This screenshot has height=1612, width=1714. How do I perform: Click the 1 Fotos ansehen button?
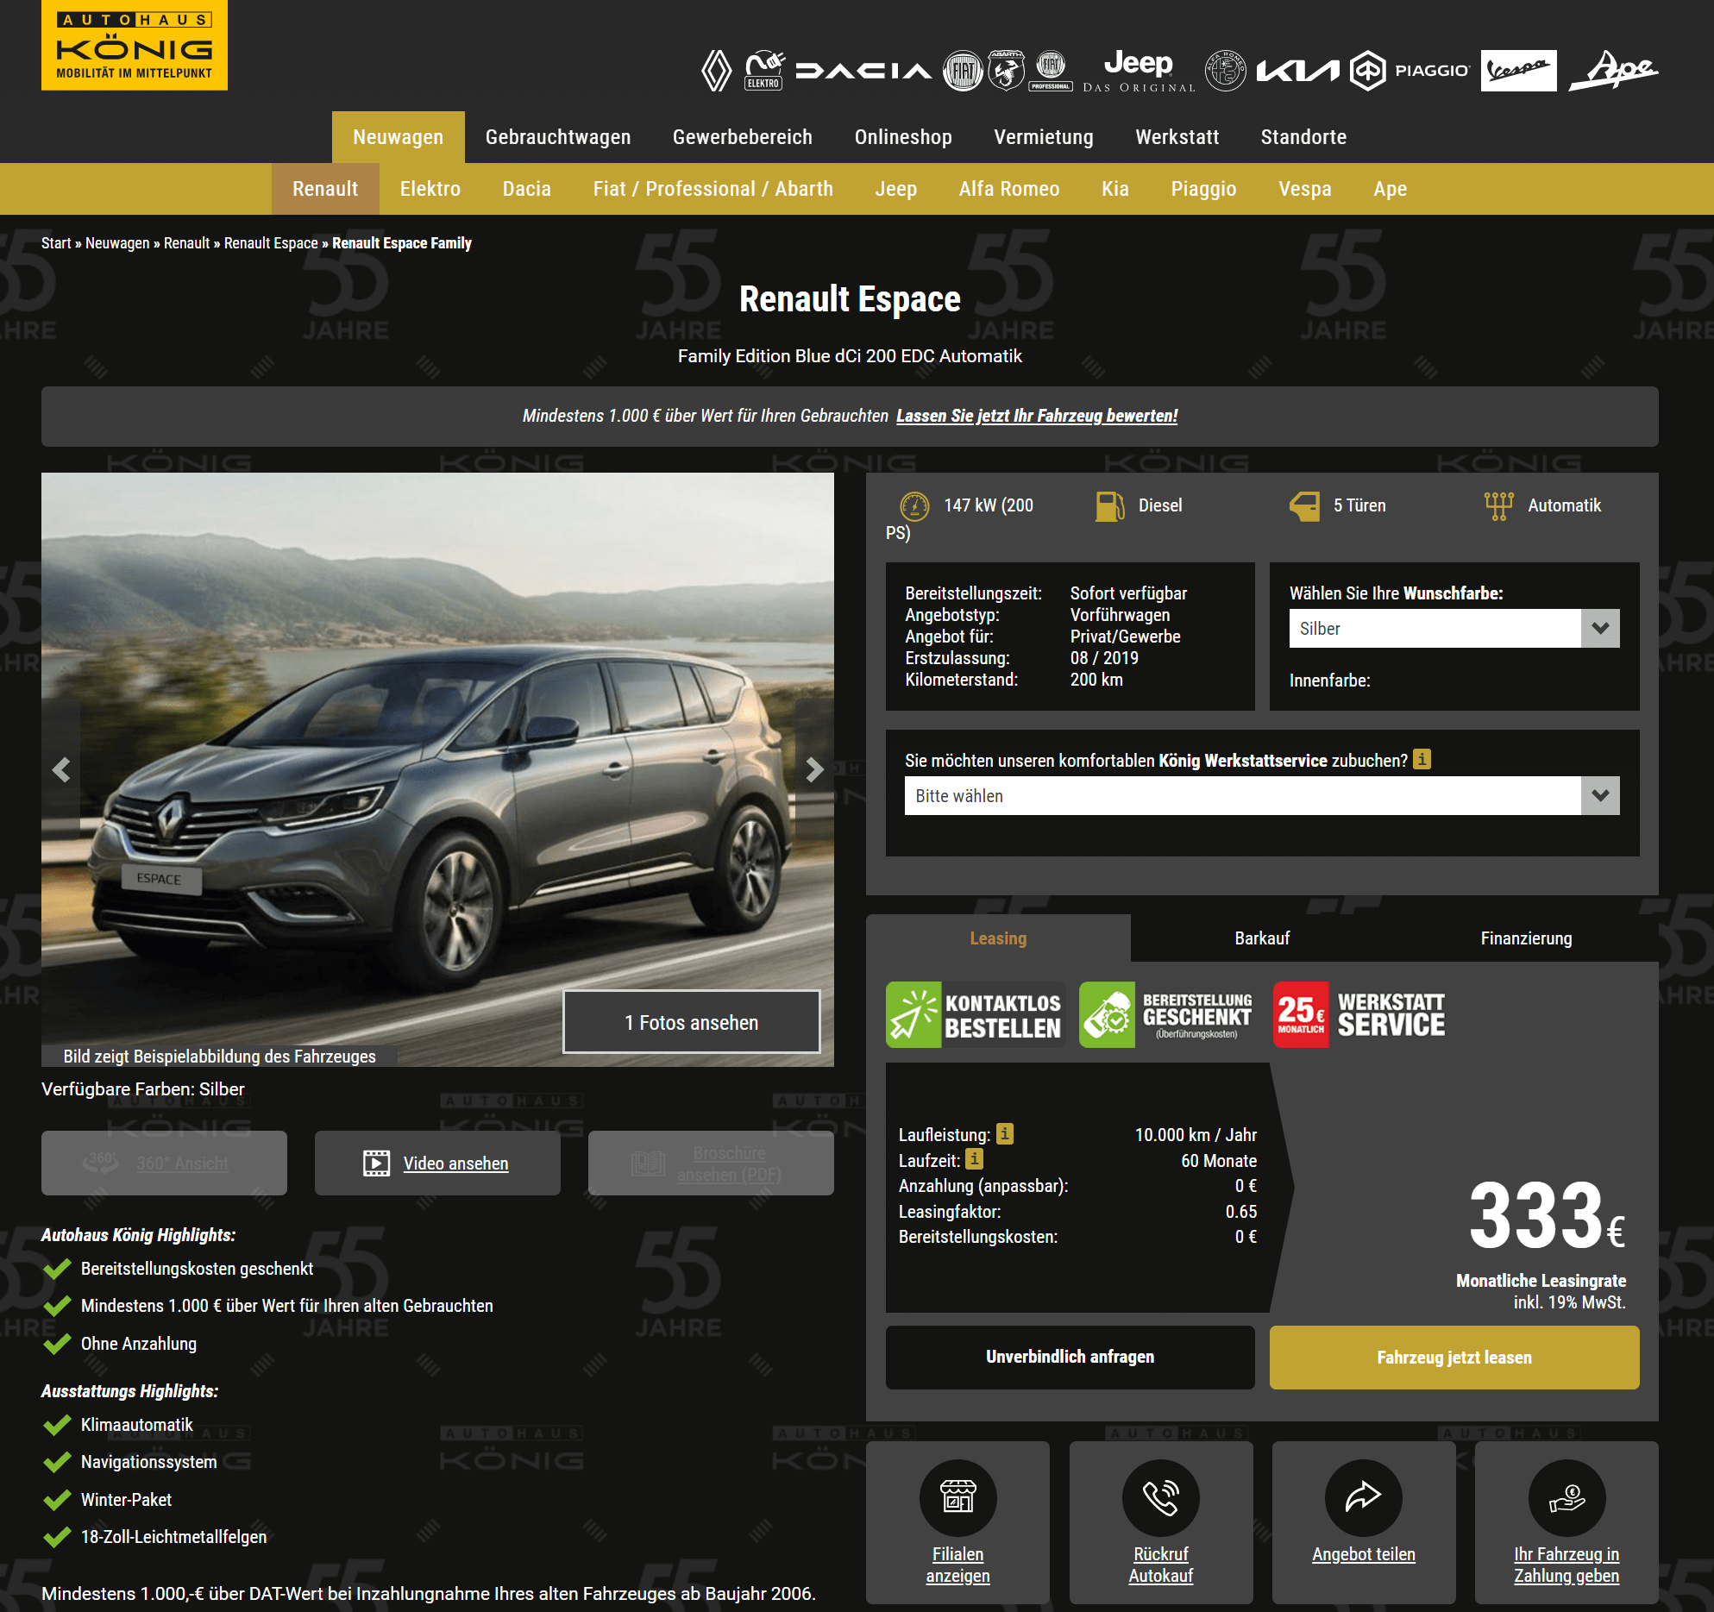pos(692,1022)
